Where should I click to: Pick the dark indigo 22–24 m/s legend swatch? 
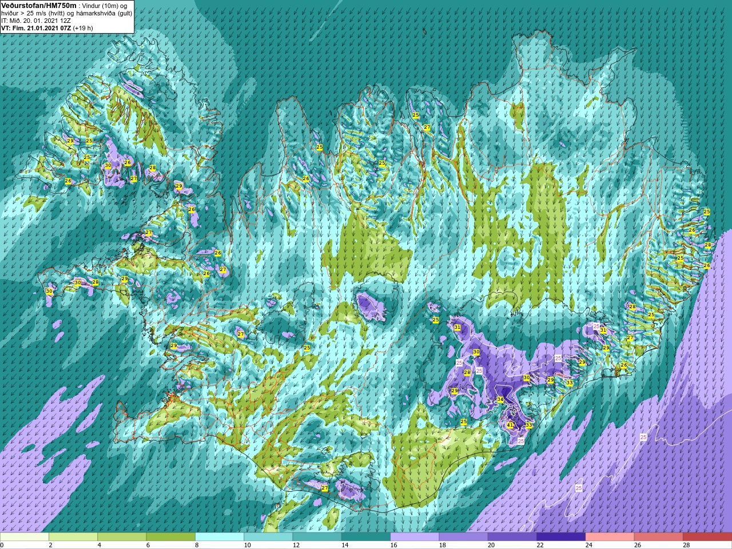[x=561, y=537]
